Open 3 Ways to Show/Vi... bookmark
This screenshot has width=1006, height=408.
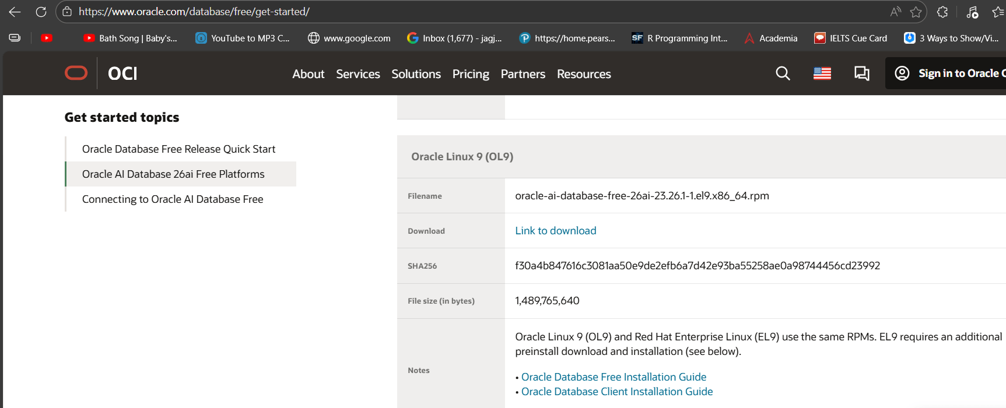[x=952, y=38]
